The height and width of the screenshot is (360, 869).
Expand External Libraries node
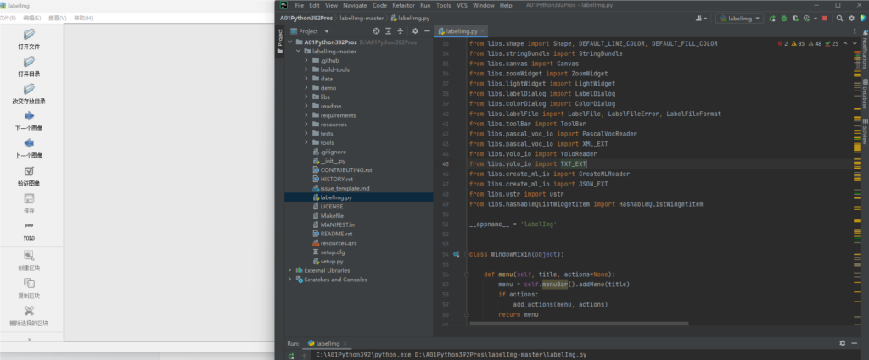pos(290,270)
